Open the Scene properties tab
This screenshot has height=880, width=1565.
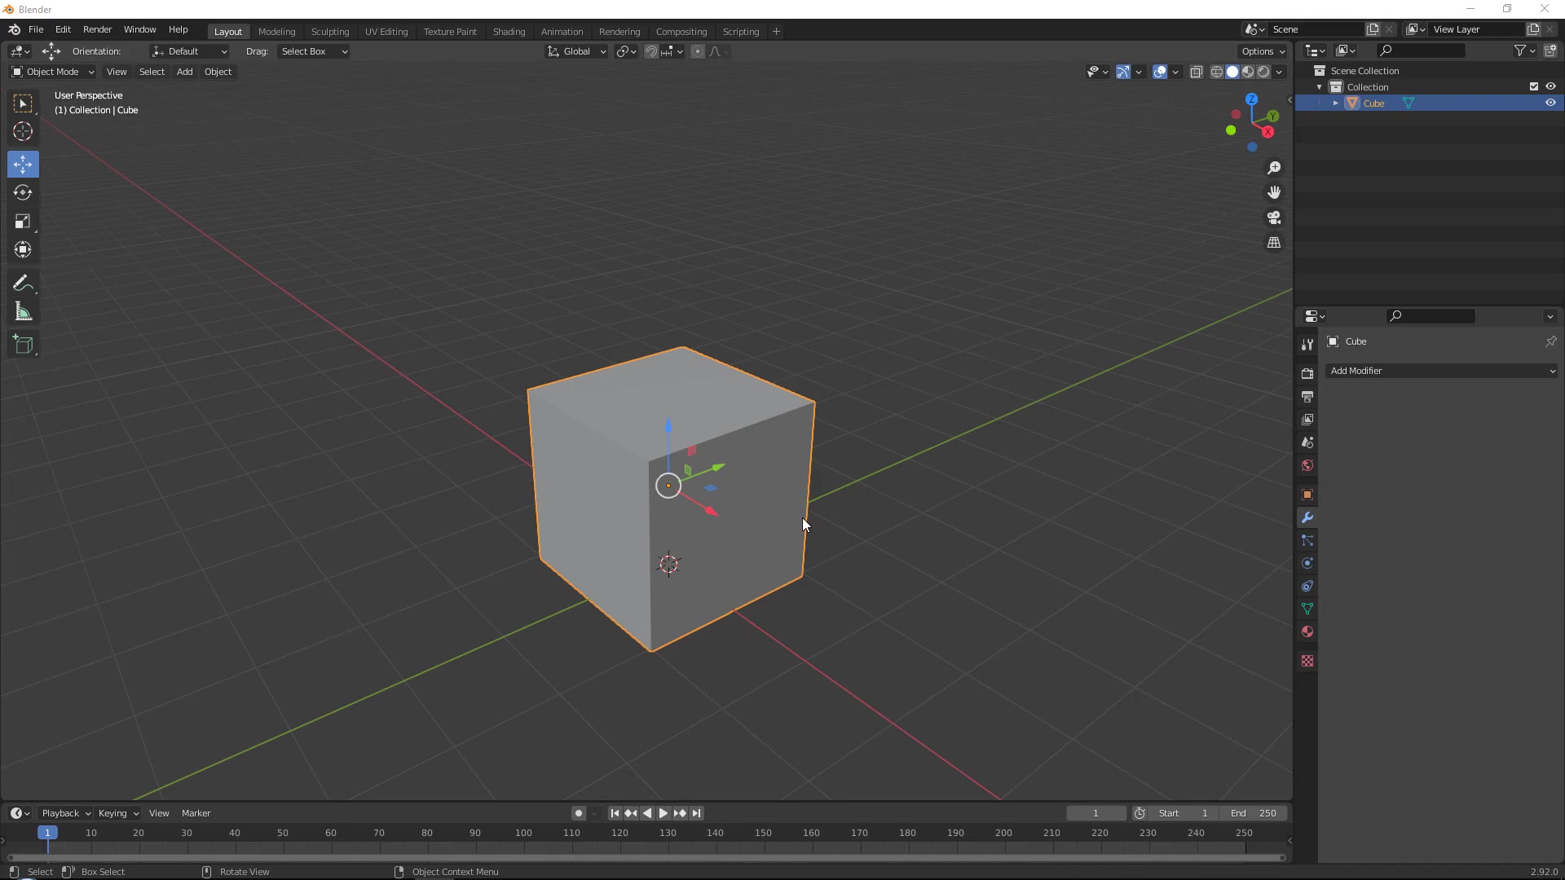pyautogui.click(x=1307, y=442)
